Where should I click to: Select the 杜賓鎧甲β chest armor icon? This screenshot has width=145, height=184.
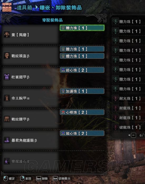(x=7, y=77)
